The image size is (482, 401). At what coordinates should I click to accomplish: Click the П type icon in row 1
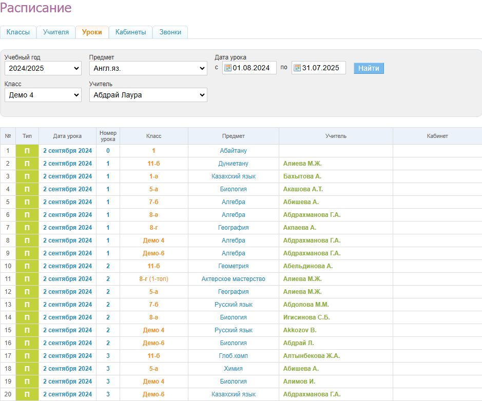point(27,151)
